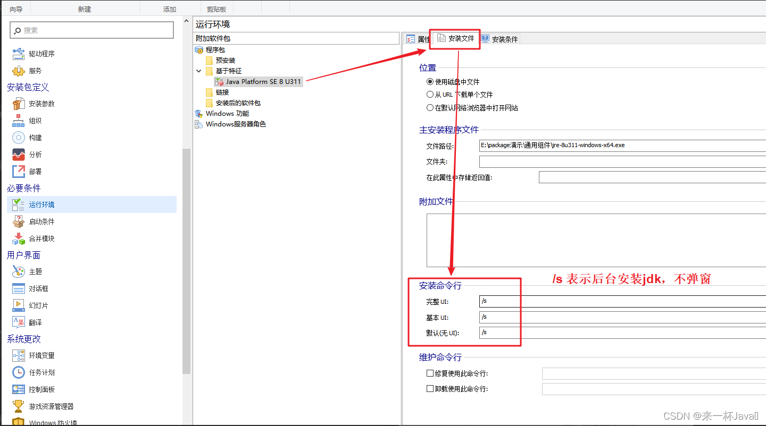
Task: Collapse the 基于特征 tree node
Action: tap(199, 71)
